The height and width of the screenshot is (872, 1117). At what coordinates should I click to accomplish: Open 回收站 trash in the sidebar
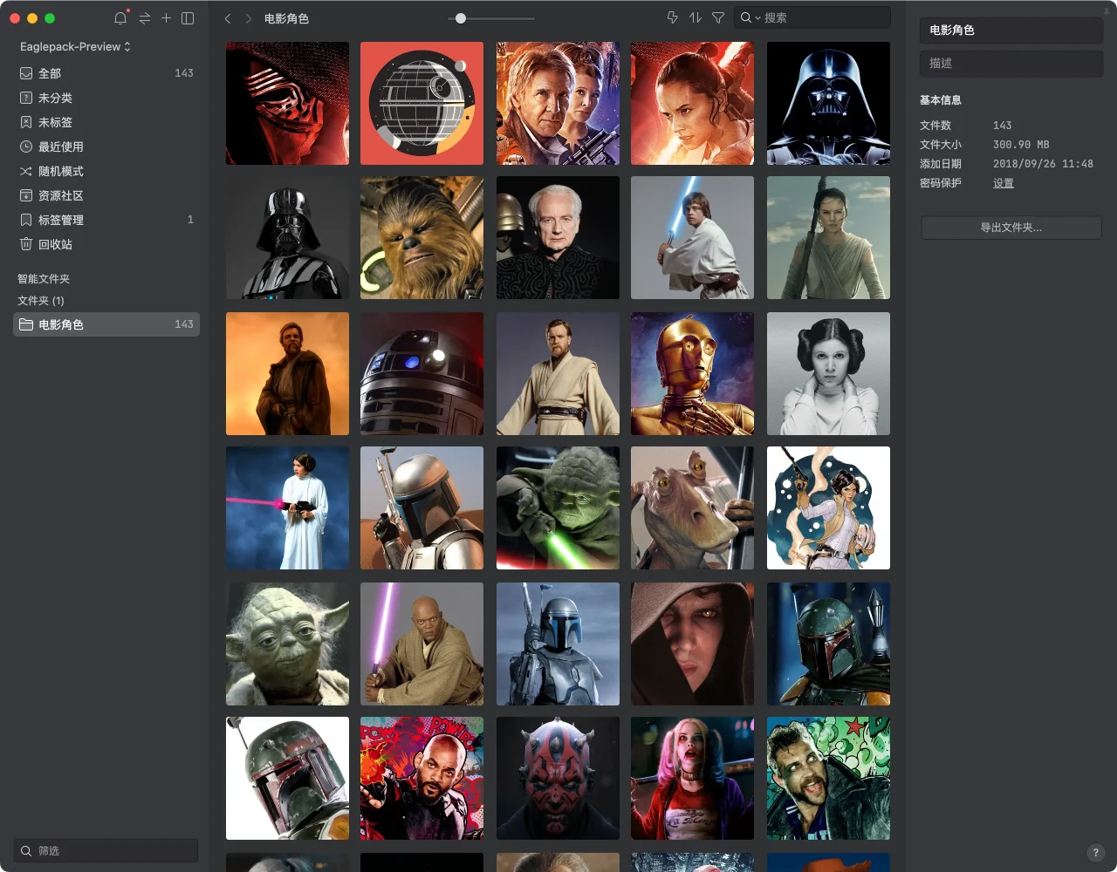pyautogui.click(x=106, y=244)
